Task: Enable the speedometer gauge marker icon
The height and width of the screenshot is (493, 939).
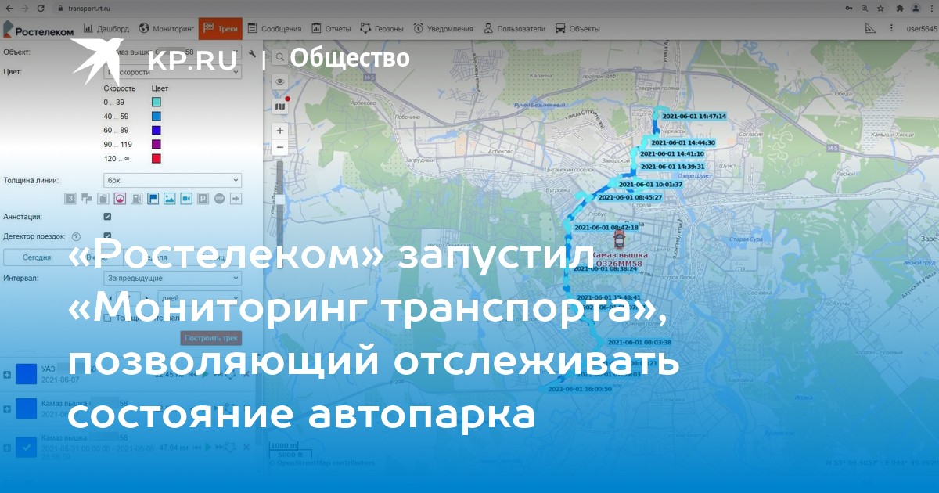Action: click(120, 199)
